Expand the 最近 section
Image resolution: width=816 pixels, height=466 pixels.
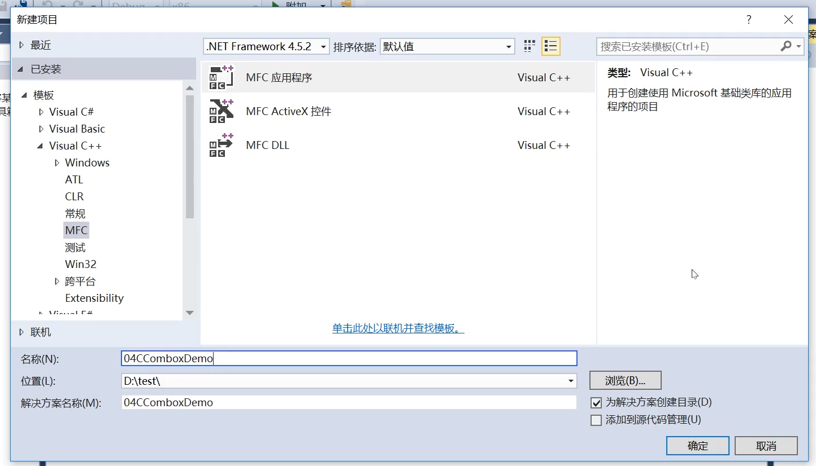coord(21,45)
